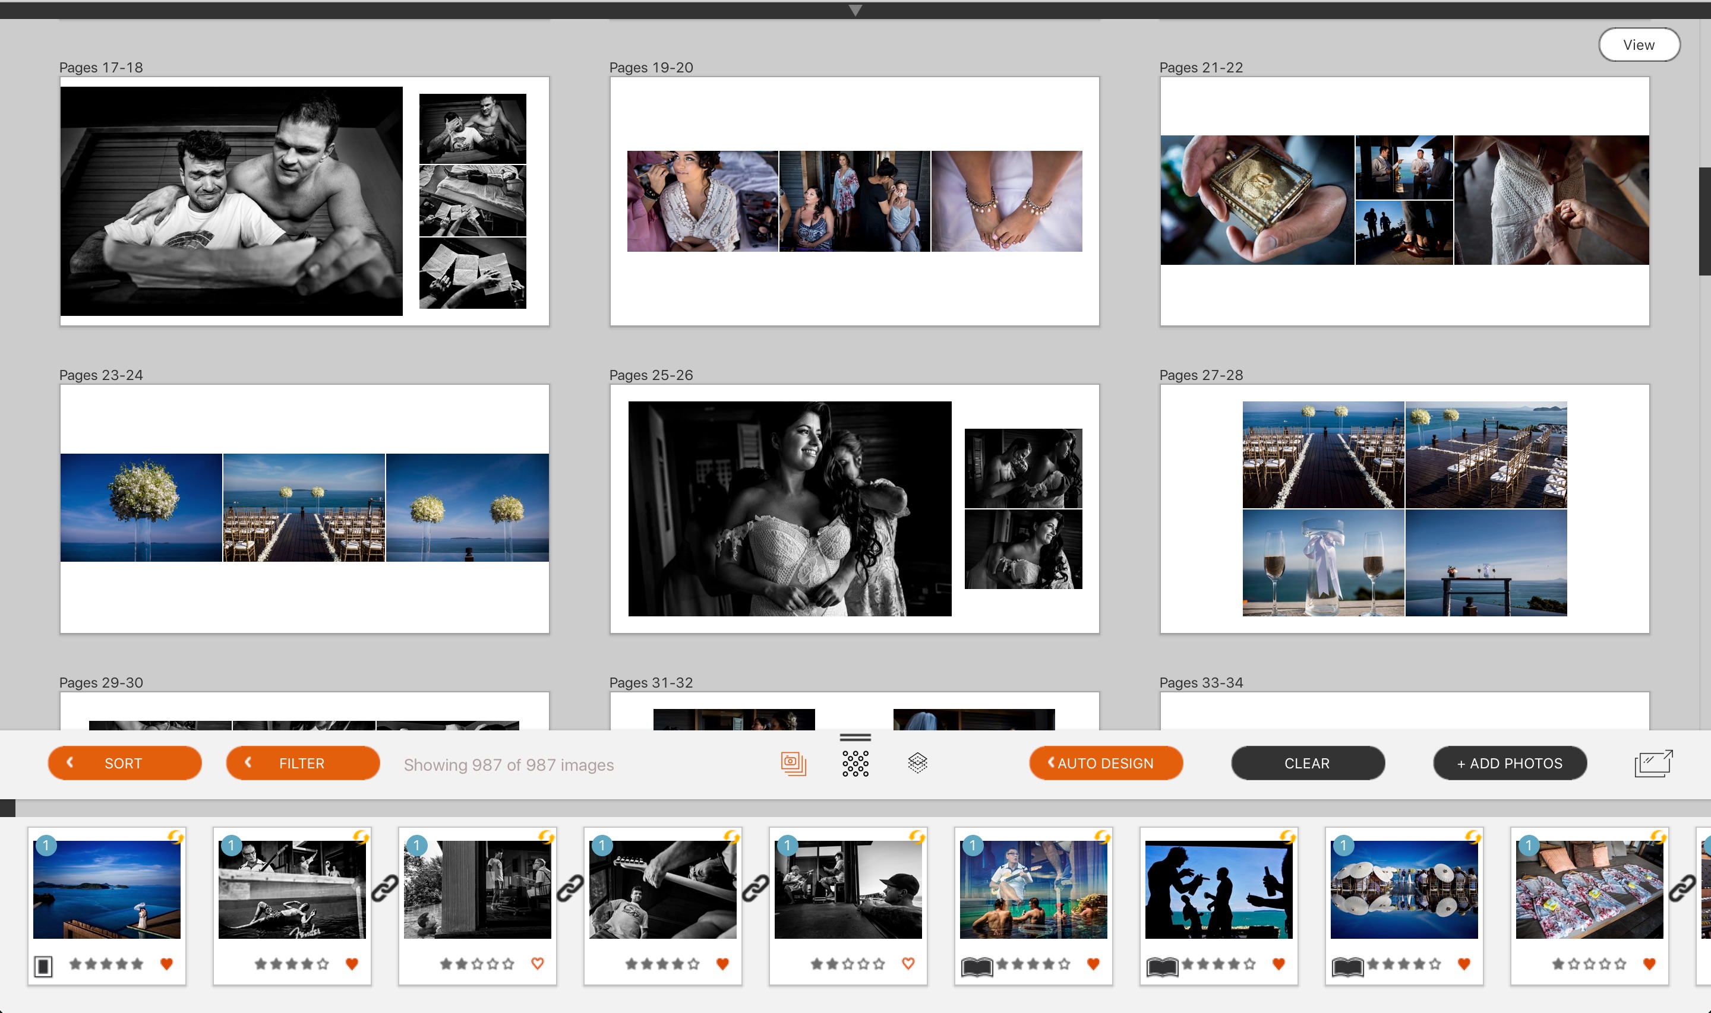Favorite the man in cap photo

tap(908, 964)
